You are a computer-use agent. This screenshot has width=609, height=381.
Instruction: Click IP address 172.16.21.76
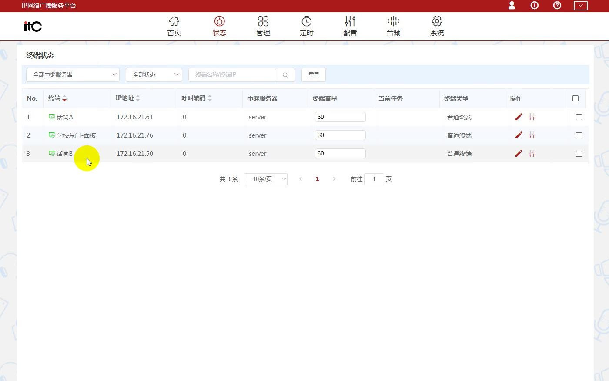(x=135, y=135)
